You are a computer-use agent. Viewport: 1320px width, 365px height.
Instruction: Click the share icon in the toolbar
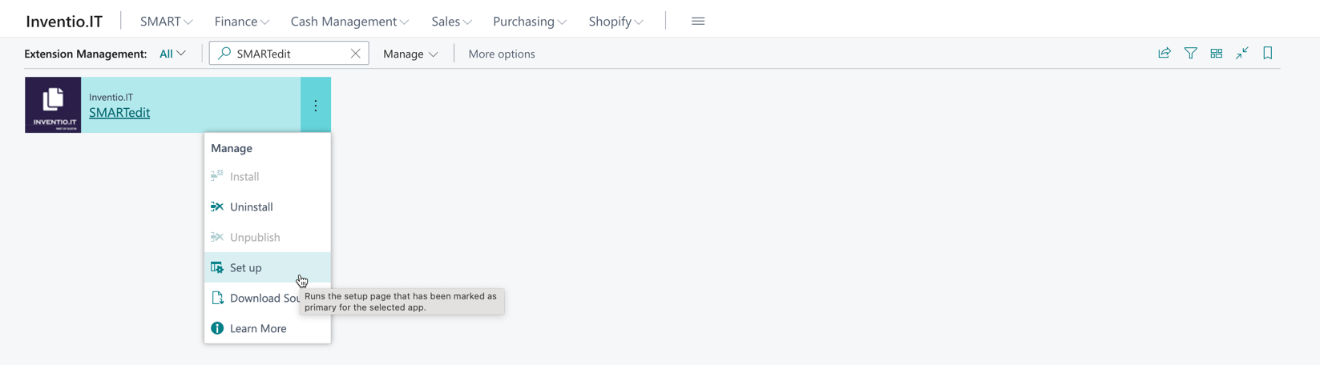1165,54
